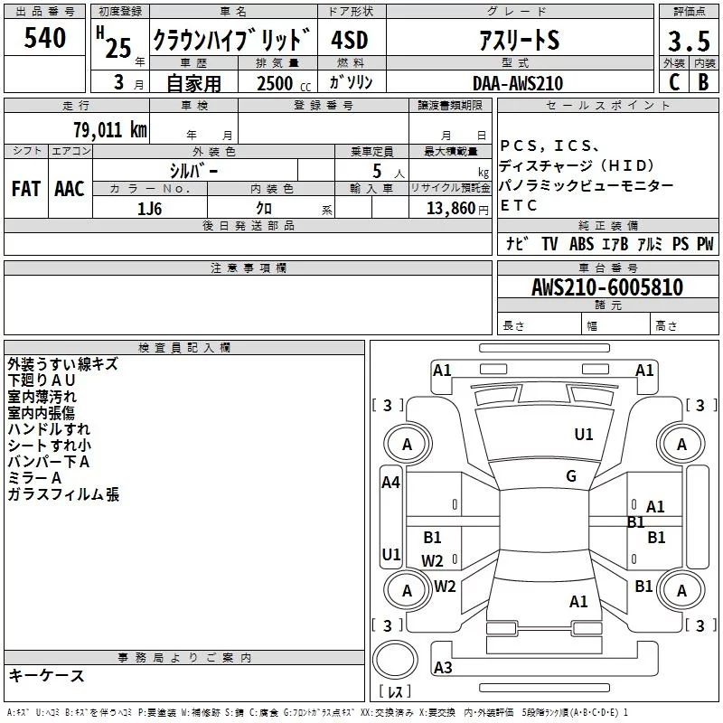The height and width of the screenshot is (723, 723).
Task: Click model code DAA-AWS210
Action: (518, 83)
